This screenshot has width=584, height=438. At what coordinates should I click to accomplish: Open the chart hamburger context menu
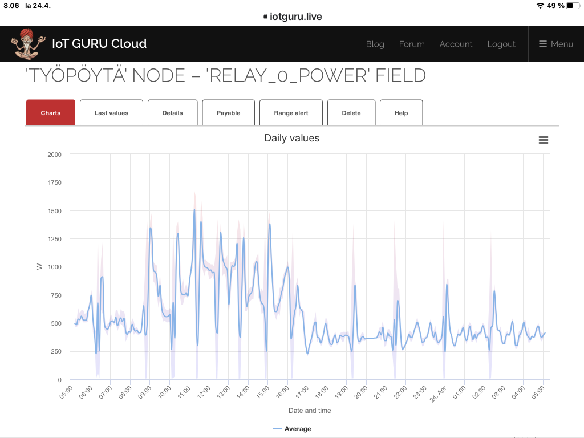[544, 140]
